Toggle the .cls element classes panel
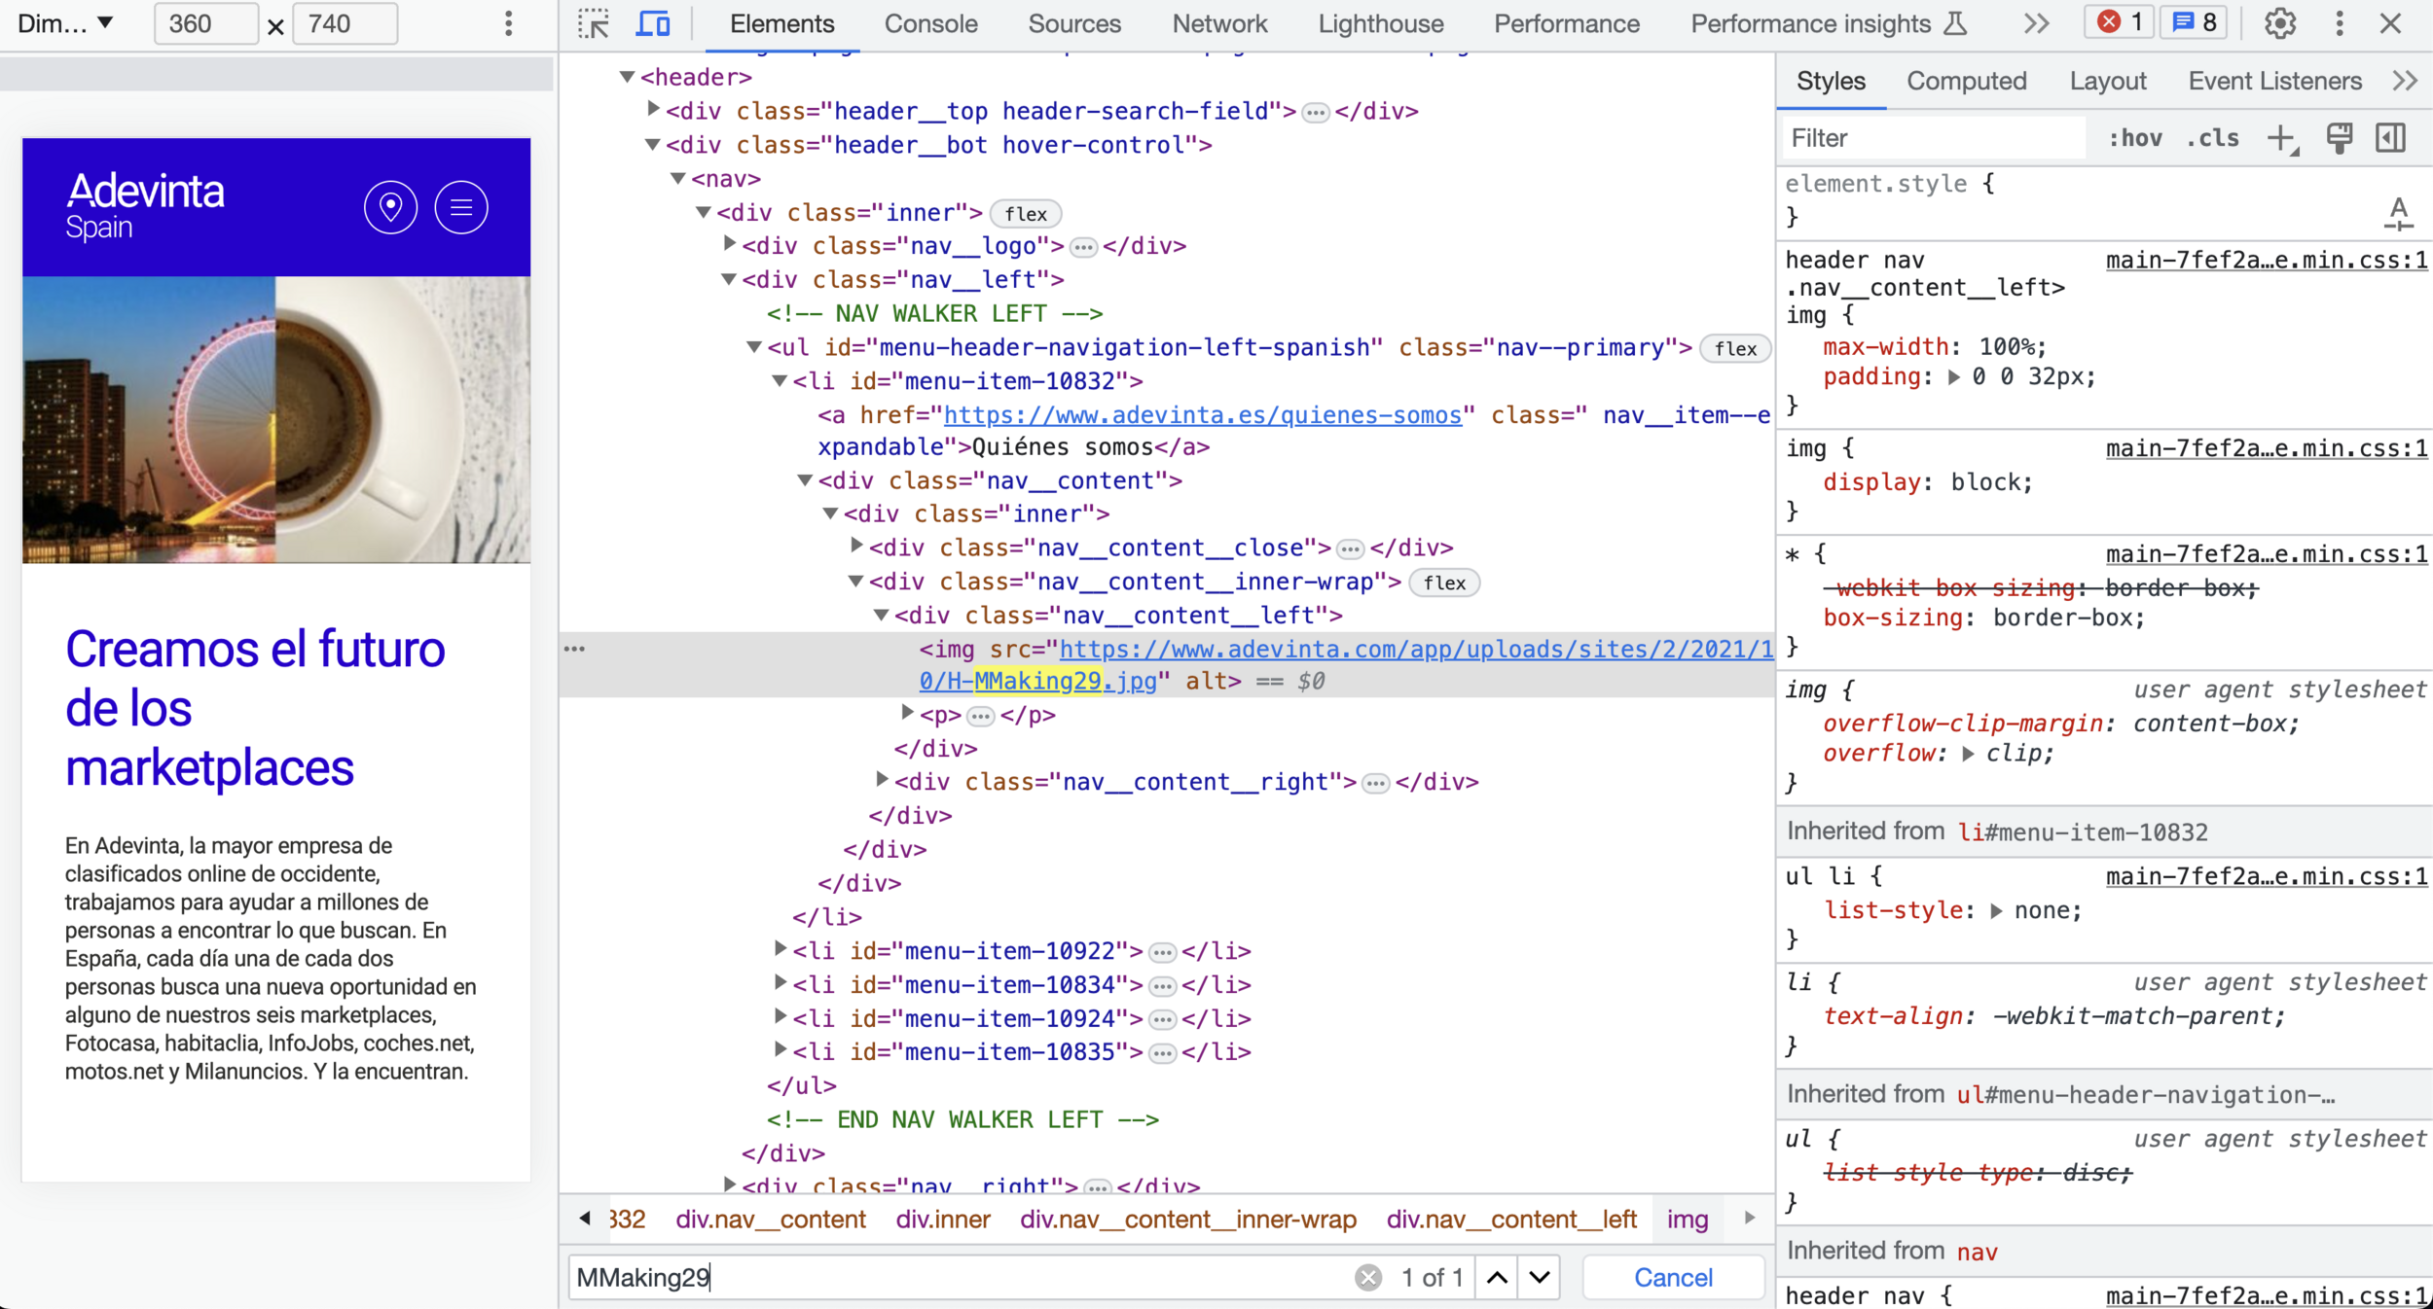 [2212, 138]
